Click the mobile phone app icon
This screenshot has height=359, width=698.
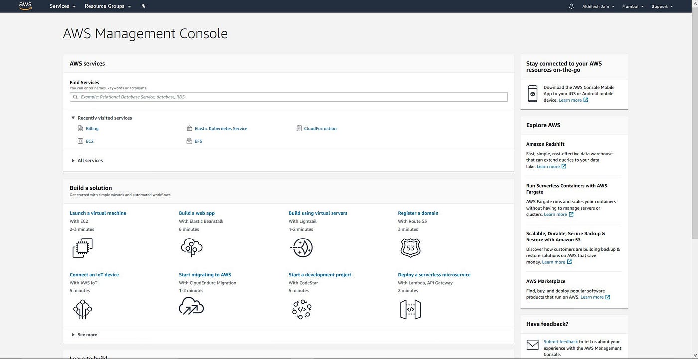(533, 93)
